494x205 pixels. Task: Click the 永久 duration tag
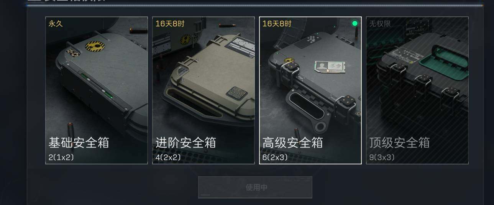pyautogui.click(x=56, y=24)
